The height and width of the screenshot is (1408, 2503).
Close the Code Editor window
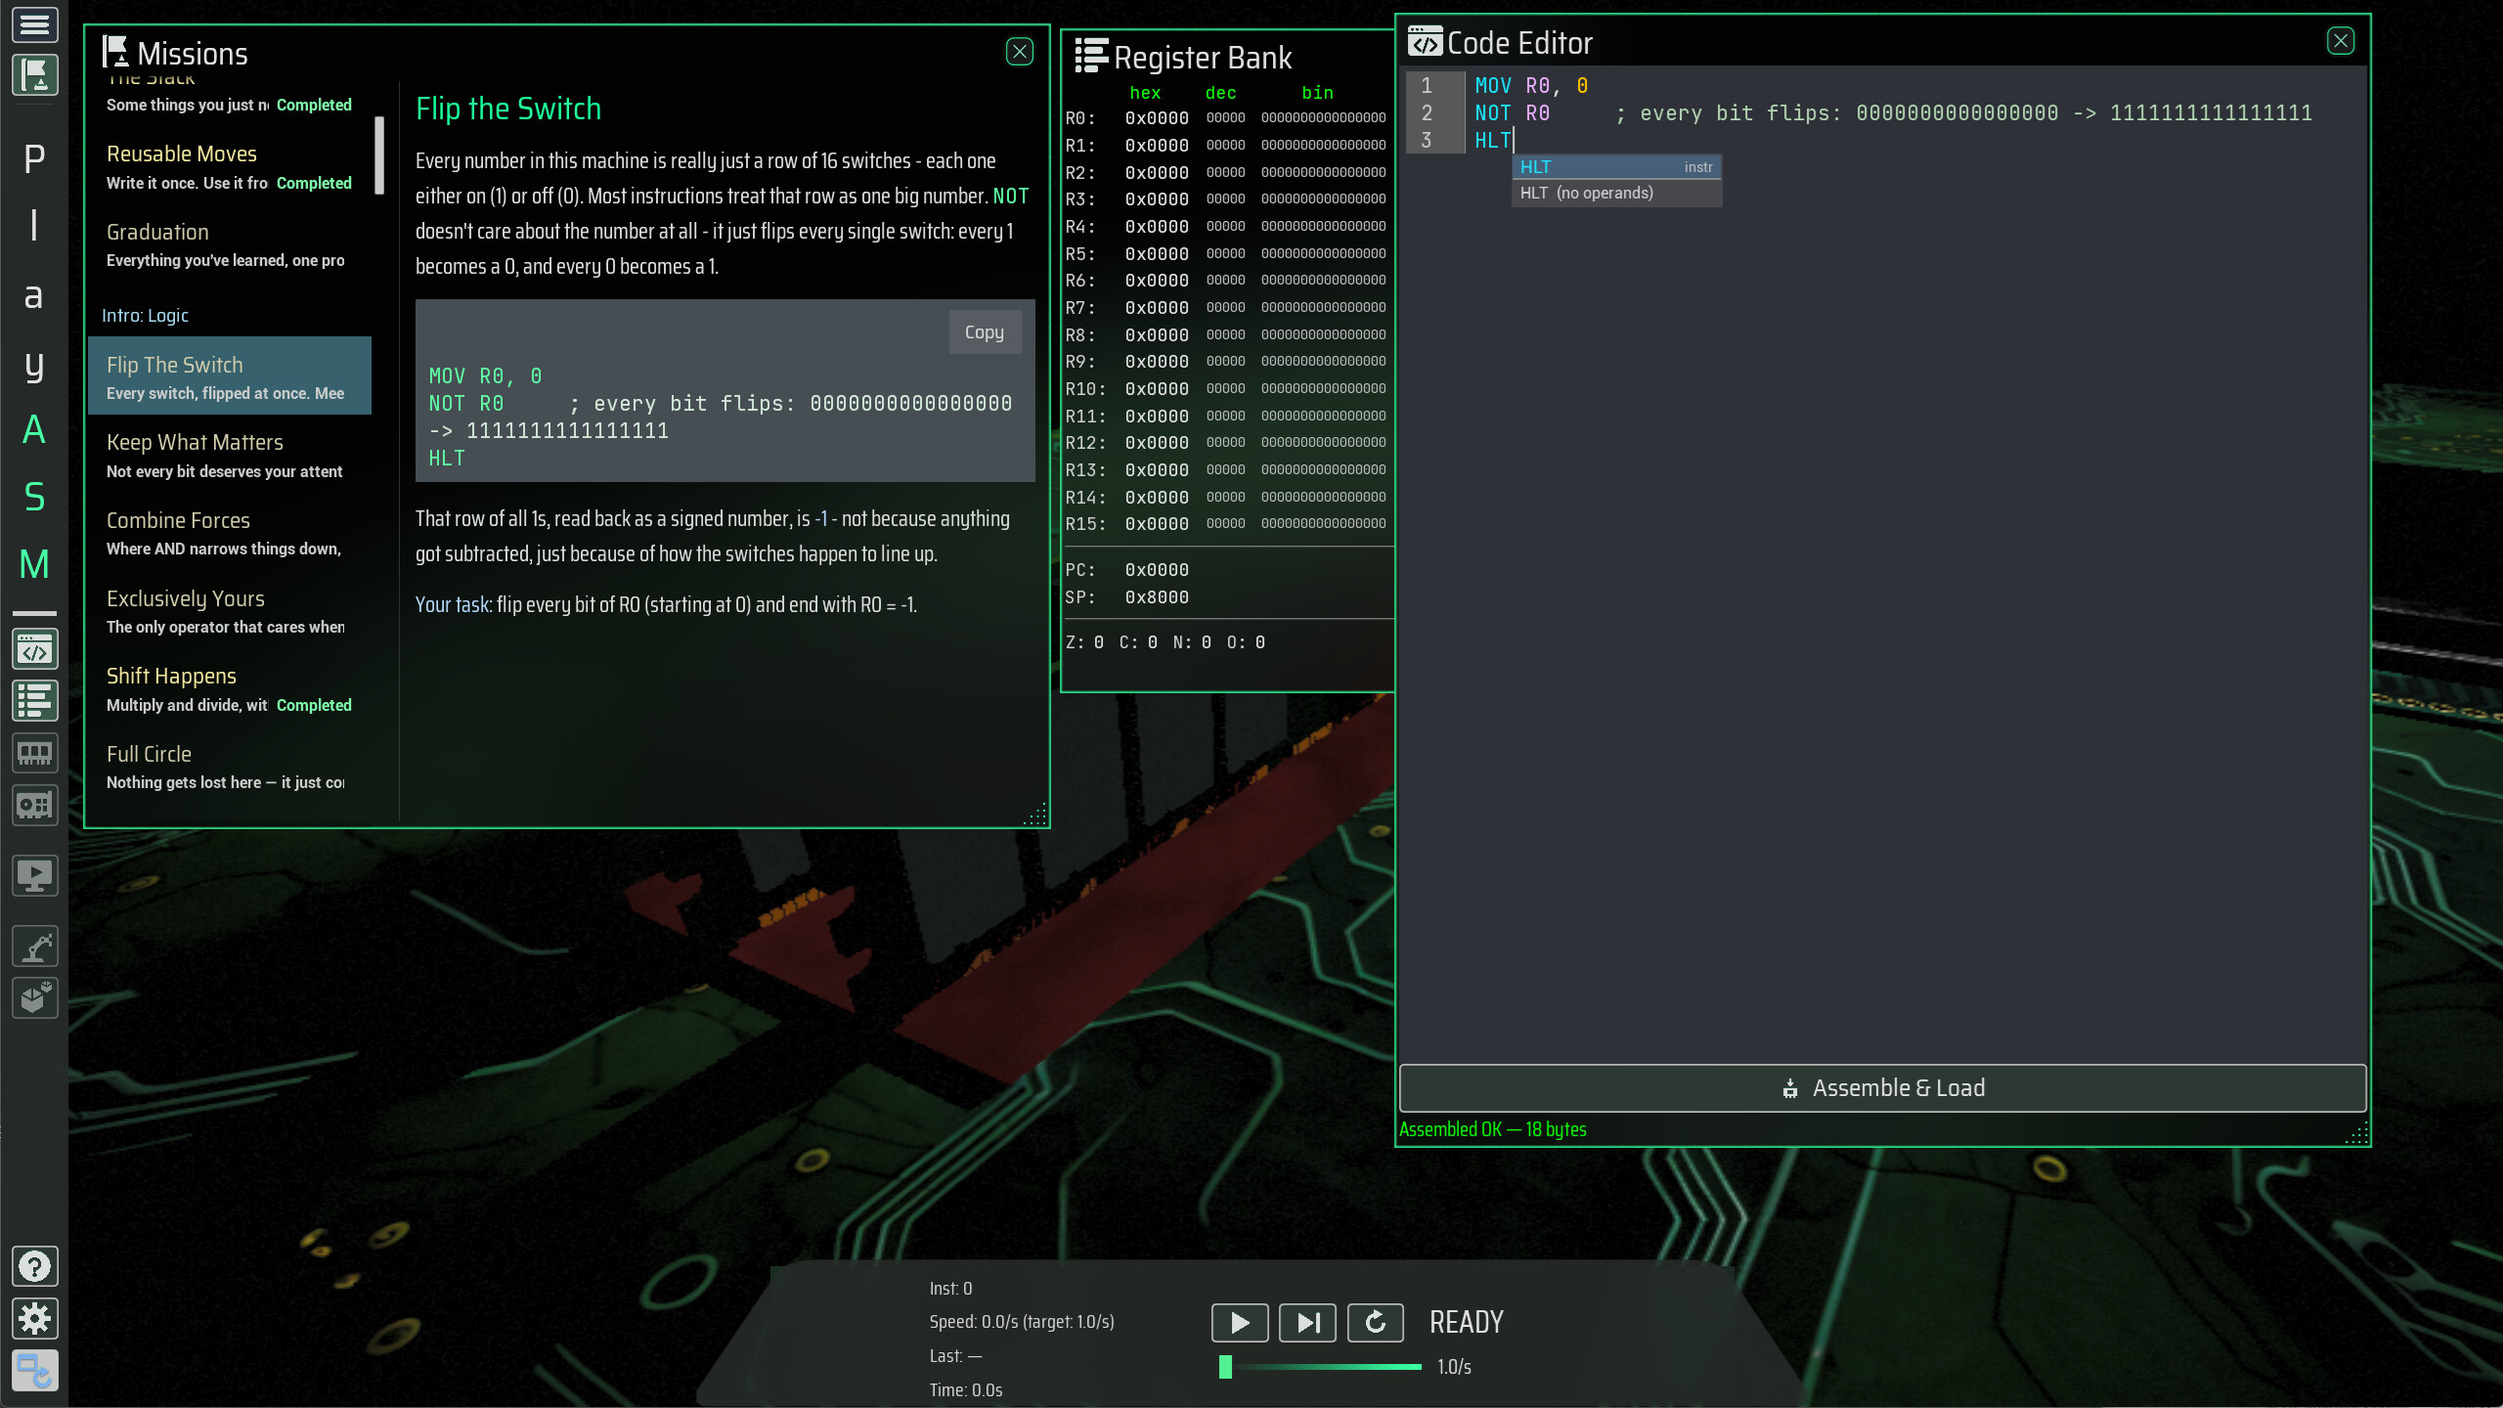(x=2341, y=41)
